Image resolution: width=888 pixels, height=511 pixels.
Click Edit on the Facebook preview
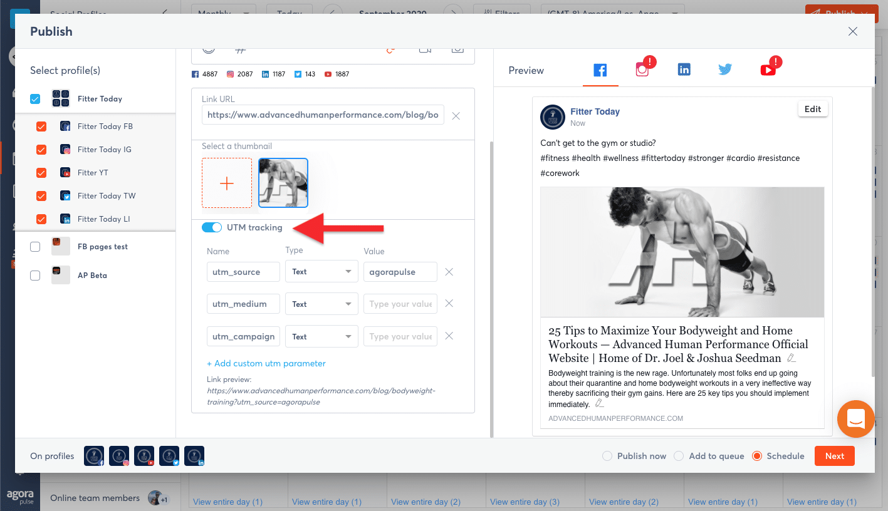(813, 109)
